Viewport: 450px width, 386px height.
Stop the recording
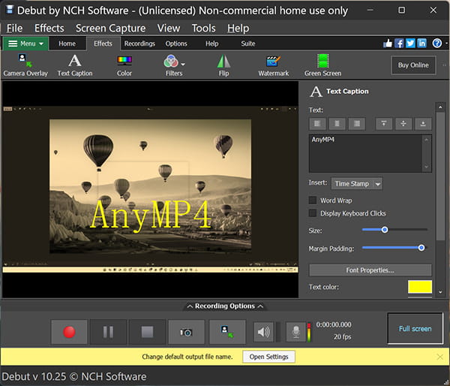[147, 332]
